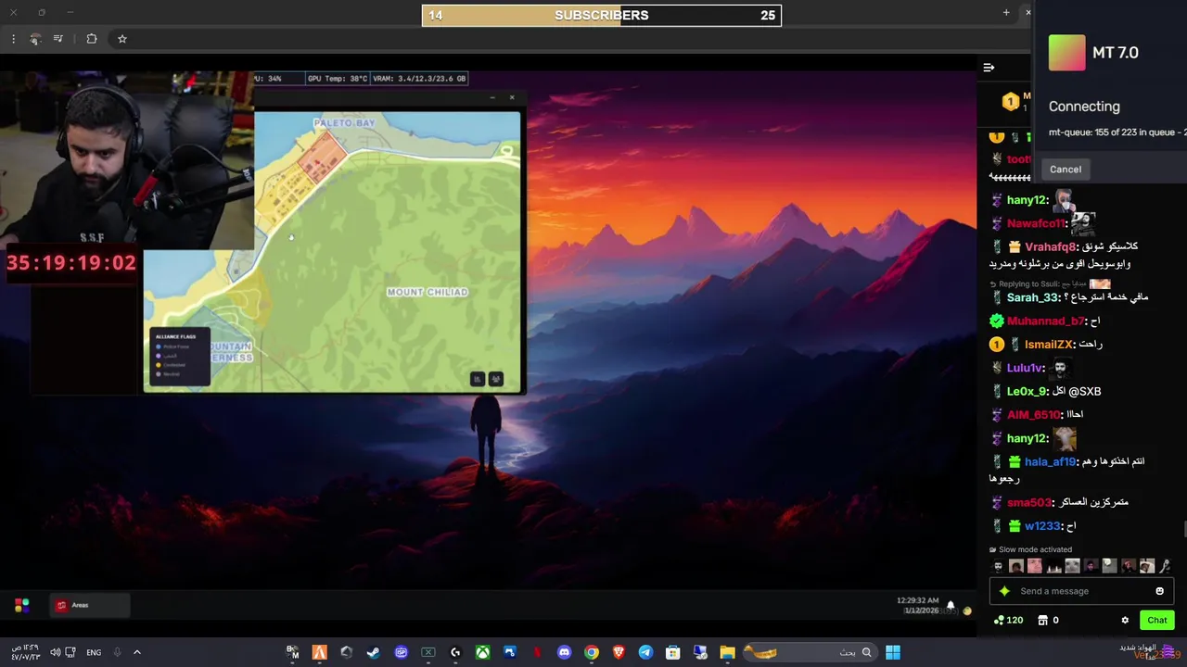Open Discord from taskbar

(x=564, y=652)
